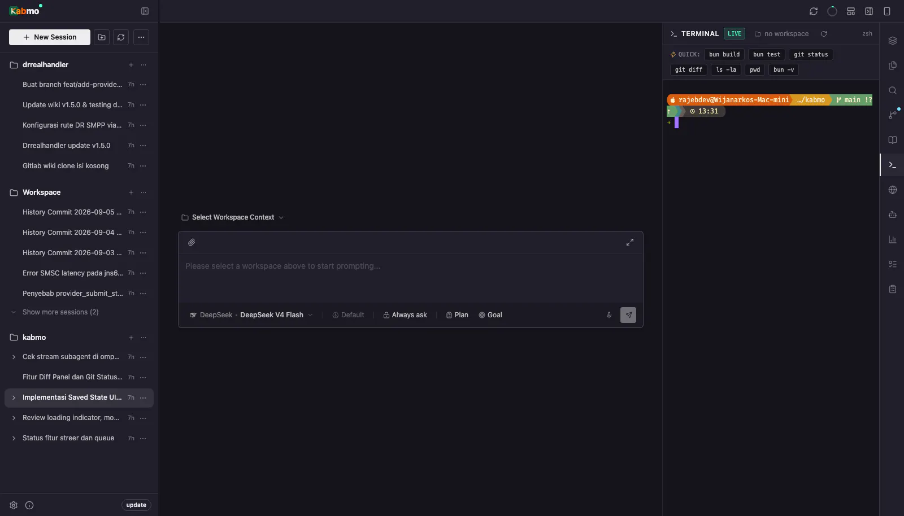The width and height of the screenshot is (904, 516).
Task: Open Fitur Diff Panel dan Git Status session
Action: pyautogui.click(x=72, y=377)
